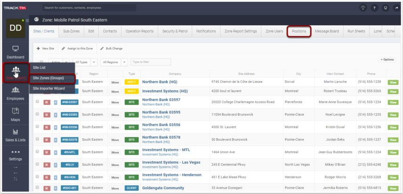This screenshot has width=403, height=194.
Task: Check the box for Investment Systems - MTL row
Action: (x=37, y=152)
